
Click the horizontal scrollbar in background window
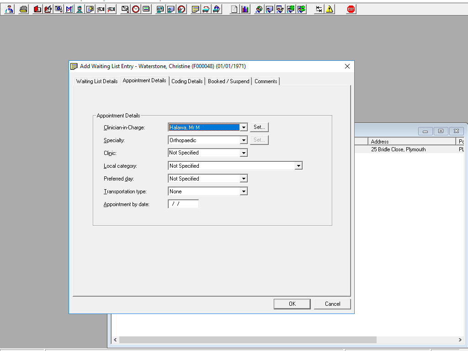[248, 340]
